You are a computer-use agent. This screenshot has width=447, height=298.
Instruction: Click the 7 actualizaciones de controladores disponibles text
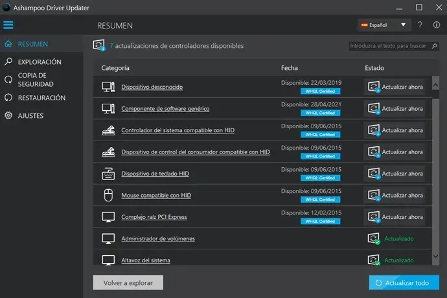[176, 46]
